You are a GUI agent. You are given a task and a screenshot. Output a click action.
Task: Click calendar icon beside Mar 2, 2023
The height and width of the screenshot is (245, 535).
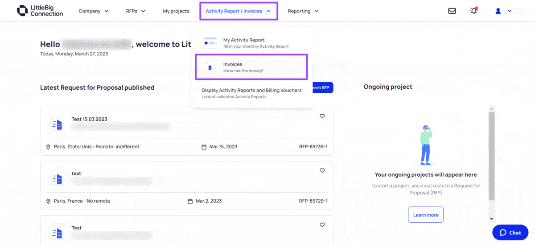pos(190,201)
